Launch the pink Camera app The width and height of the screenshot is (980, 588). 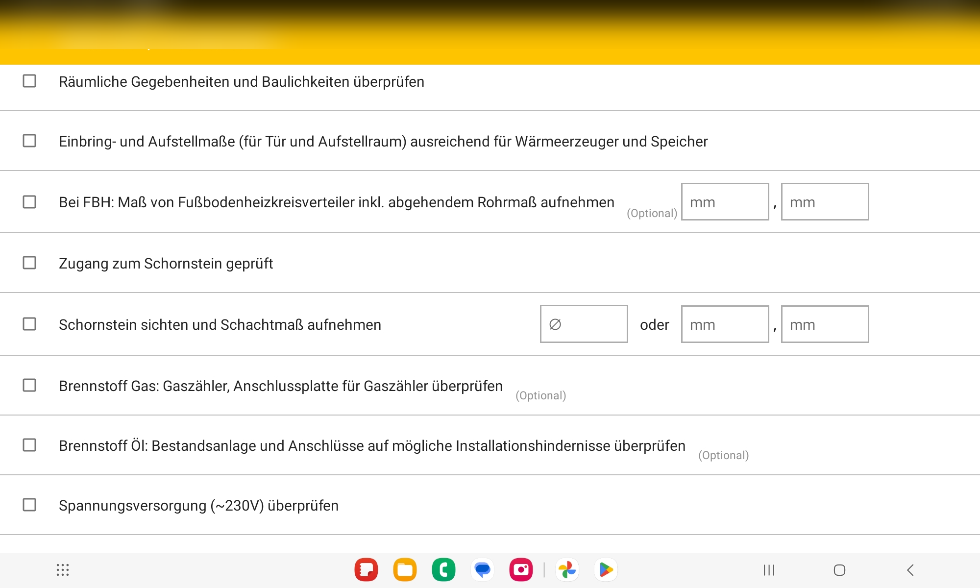coord(521,570)
